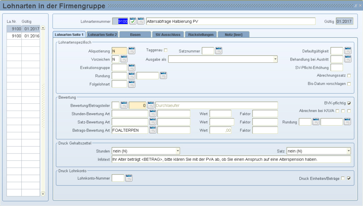The height and width of the screenshot is (206, 363).
Task: Open the Betrags-Bewertung Art lookup icon
Action: (153, 130)
